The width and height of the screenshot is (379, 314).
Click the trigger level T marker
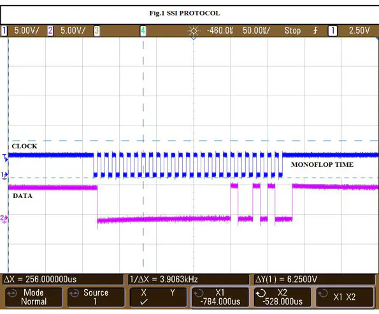(x=5, y=157)
